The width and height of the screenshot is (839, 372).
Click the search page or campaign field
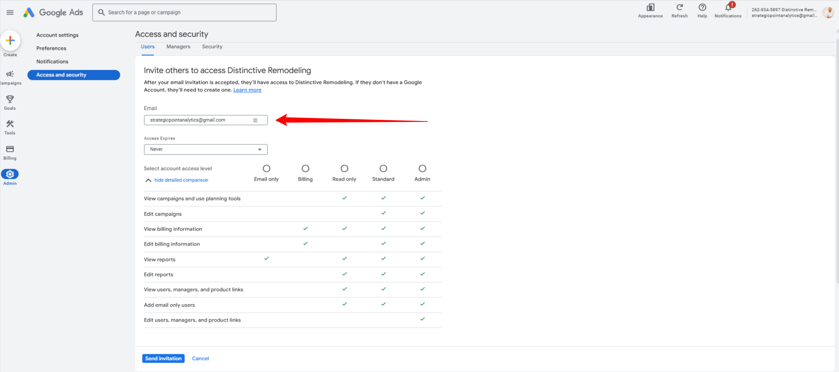coord(184,12)
